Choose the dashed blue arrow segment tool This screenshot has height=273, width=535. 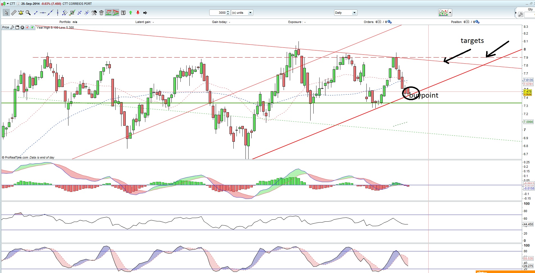(x=79, y=13)
